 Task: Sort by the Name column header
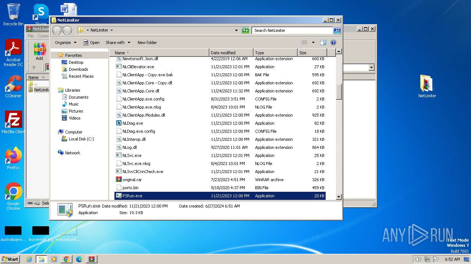(x=159, y=53)
